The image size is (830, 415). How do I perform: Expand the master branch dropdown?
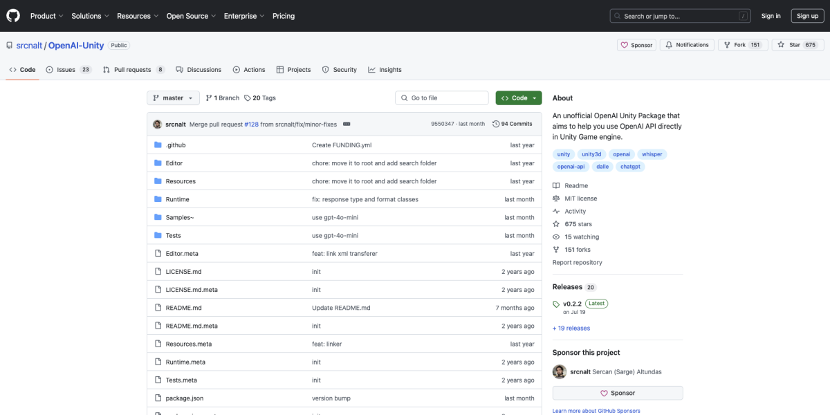[x=173, y=98]
